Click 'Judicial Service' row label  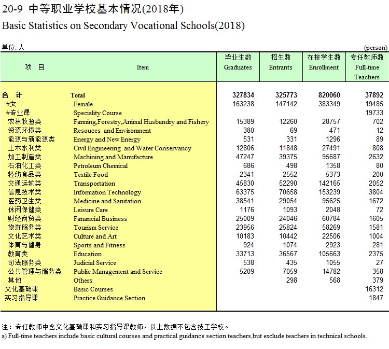(x=95, y=263)
